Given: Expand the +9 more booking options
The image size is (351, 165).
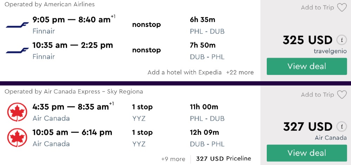Looking at the screenshot, I should (x=173, y=159).
